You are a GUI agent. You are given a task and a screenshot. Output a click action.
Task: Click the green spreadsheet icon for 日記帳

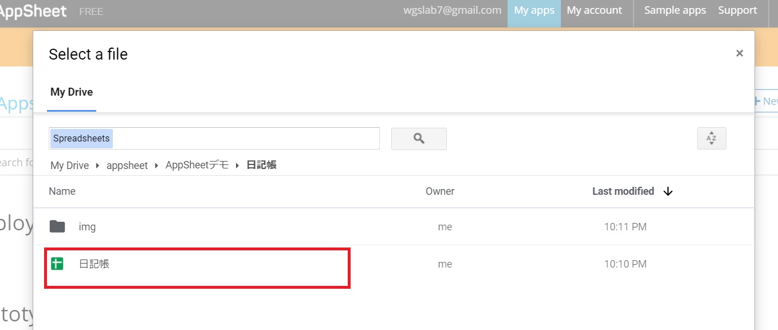pyautogui.click(x=57, y=264)
